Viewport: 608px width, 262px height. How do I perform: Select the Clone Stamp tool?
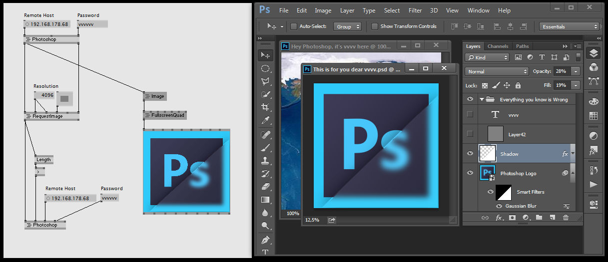tap(265, 161)
